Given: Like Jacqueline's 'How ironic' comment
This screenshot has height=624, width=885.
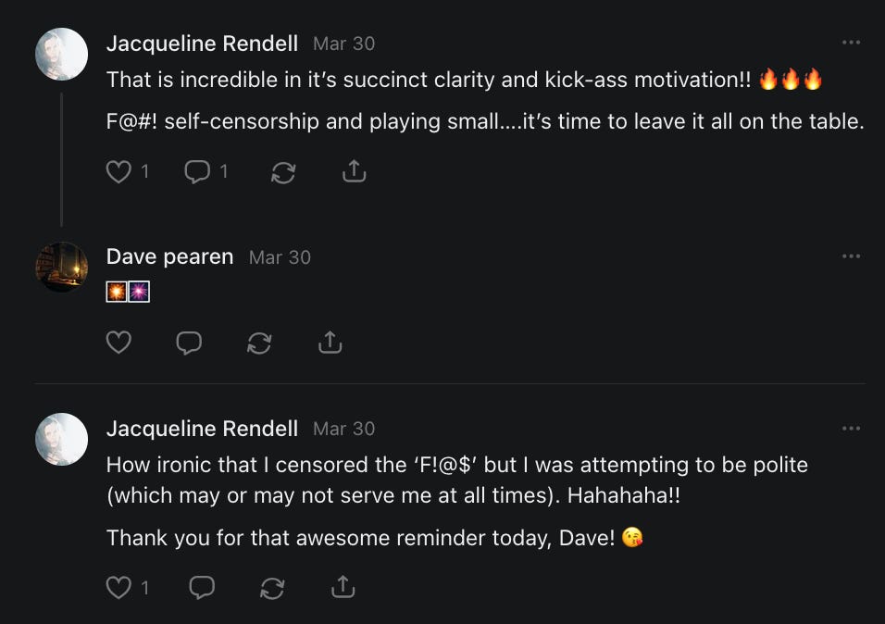Looking at the screenshot, I should [x=118, y=586].
